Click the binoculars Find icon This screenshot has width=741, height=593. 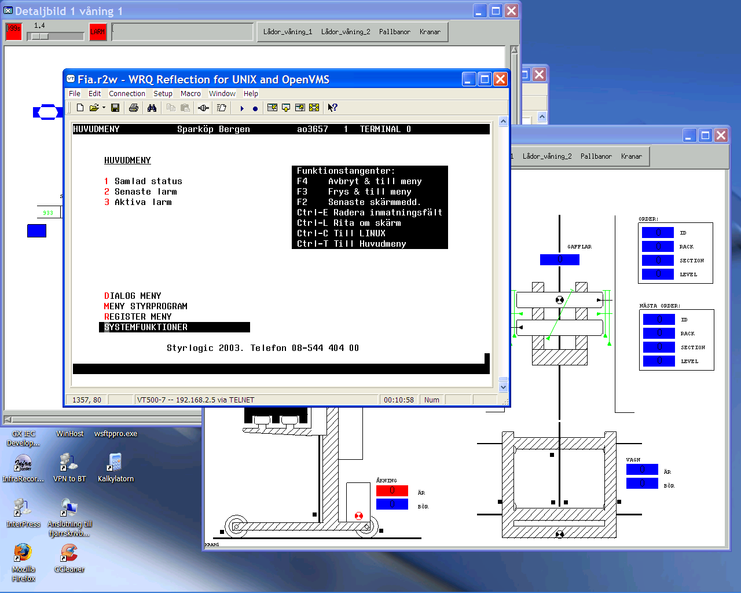(x=152, y=108)
